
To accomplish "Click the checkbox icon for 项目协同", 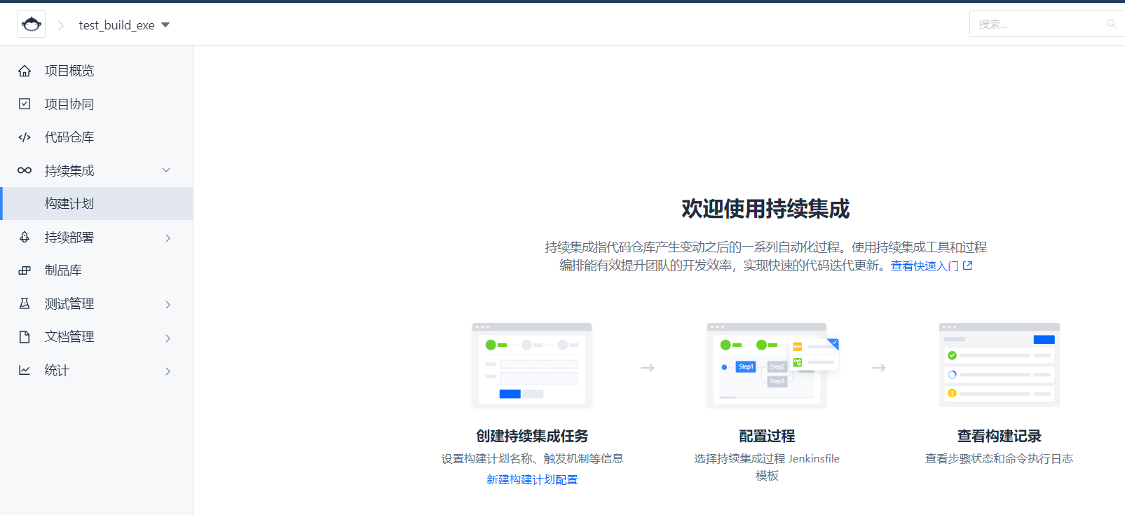I will coord(25,104).
